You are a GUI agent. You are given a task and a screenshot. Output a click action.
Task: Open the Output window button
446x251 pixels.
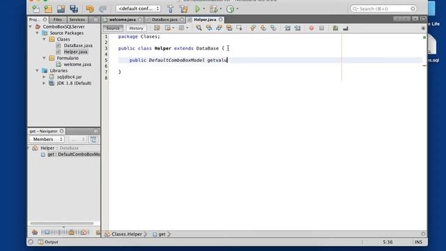48,242
